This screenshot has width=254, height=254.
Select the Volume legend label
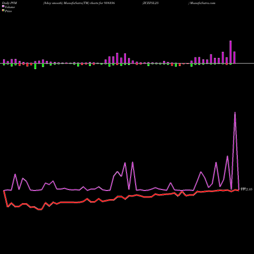(10, 7)
